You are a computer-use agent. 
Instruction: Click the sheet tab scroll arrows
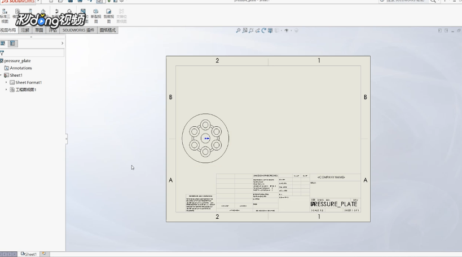coord(8,254)
